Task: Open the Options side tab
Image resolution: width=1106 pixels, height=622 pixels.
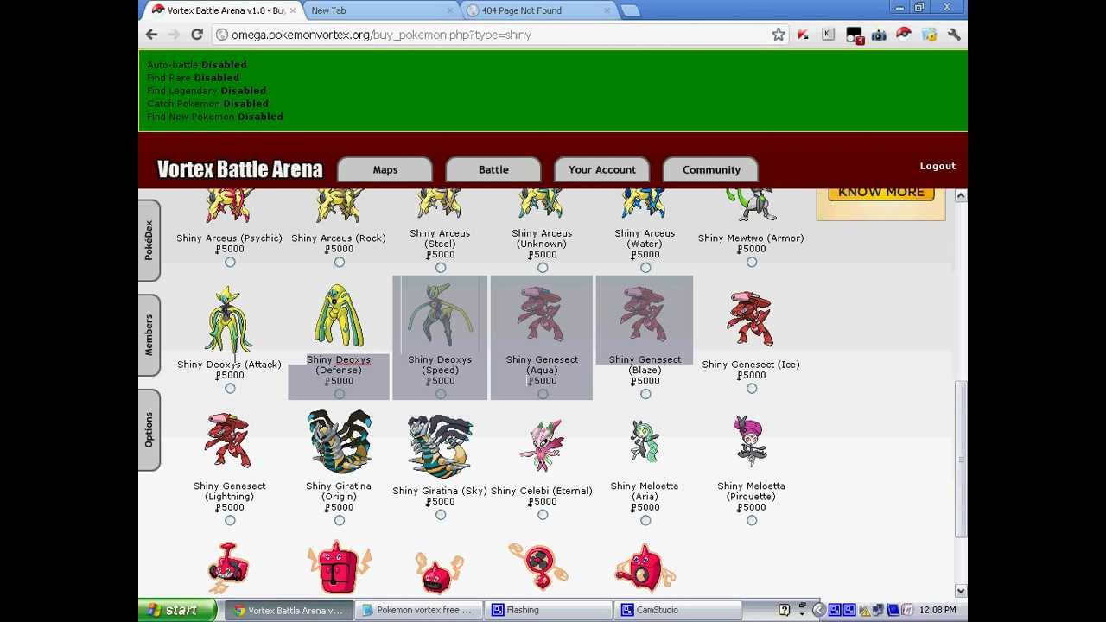Action: pyautogui.click(x=149, y=429)
